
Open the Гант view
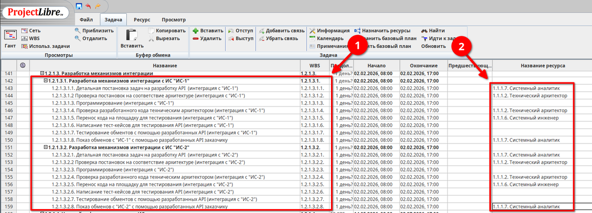click(10, 38)
